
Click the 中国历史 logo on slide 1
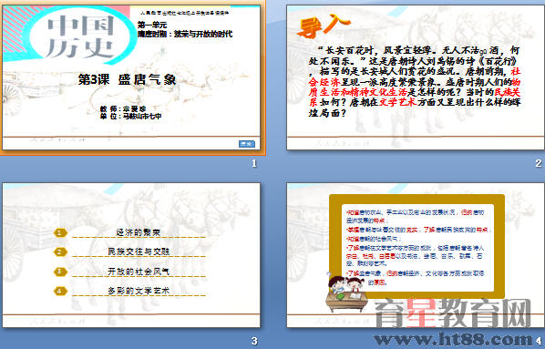click(80, 37)
